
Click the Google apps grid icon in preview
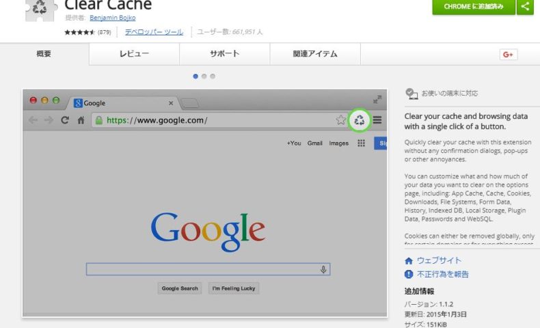tap(361, 143)
